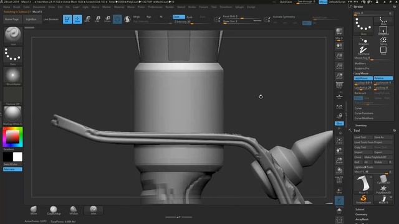The image size is (399, 224).
Task: Click the Sculptris Pro sphere icon
Action: (127, 19)
